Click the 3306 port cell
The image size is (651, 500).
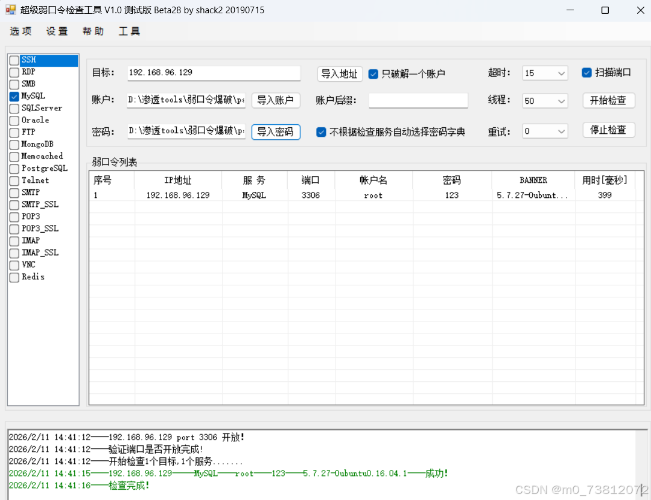[311, 195]
